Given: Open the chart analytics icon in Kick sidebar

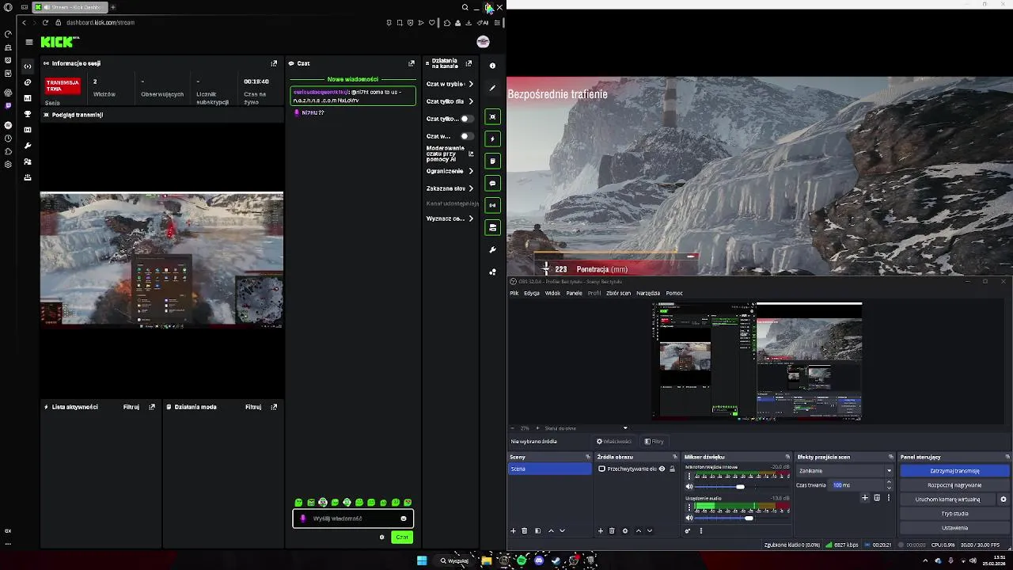Looking at the screenshot, I should click(x=28, y=98).
